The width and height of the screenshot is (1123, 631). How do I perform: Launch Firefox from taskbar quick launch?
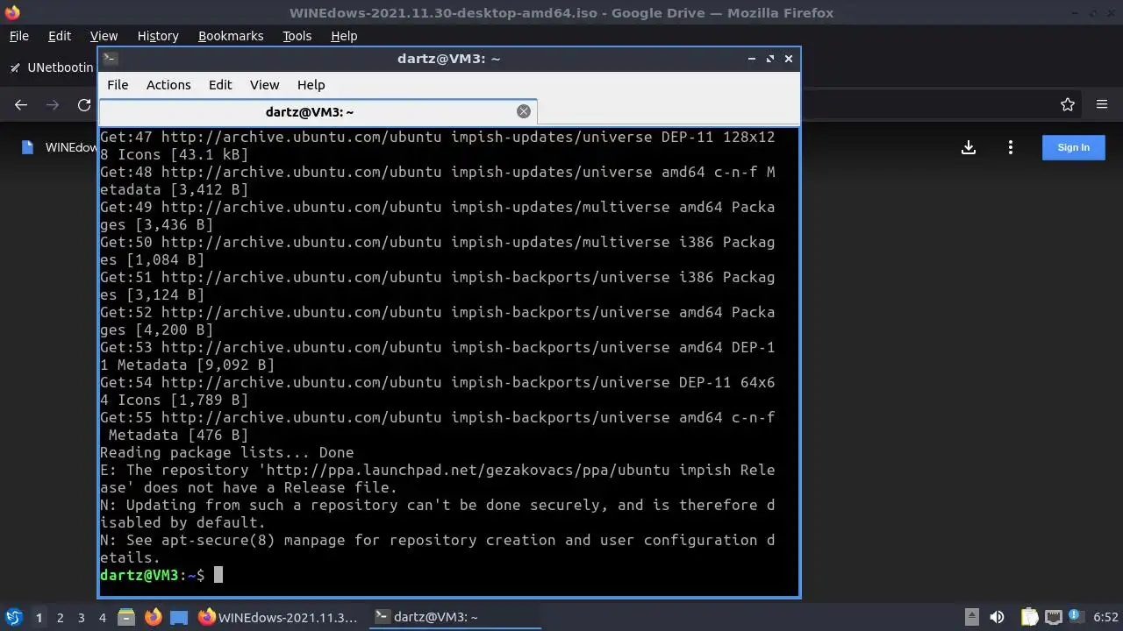pos(153,617)
